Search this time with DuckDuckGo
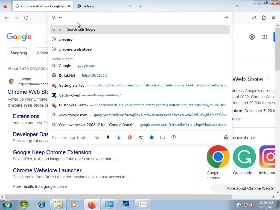This screenshot has height=210, width=280. [130, 137]
